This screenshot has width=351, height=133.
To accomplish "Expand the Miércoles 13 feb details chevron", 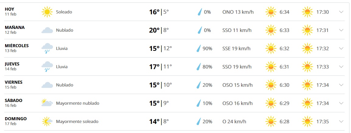I will (341, 48).
